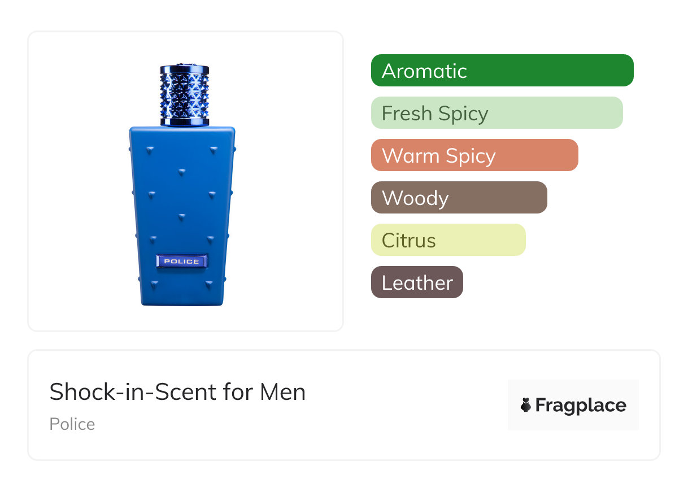This screenshot has height=488, width=688.
Task: Click the triangular stud just below bottle neck center
Action: point(182,172)
